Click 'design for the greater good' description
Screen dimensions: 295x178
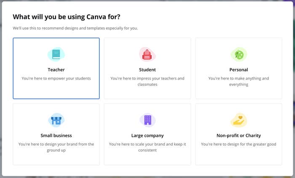pyautogui.click(x=239, y=144)
